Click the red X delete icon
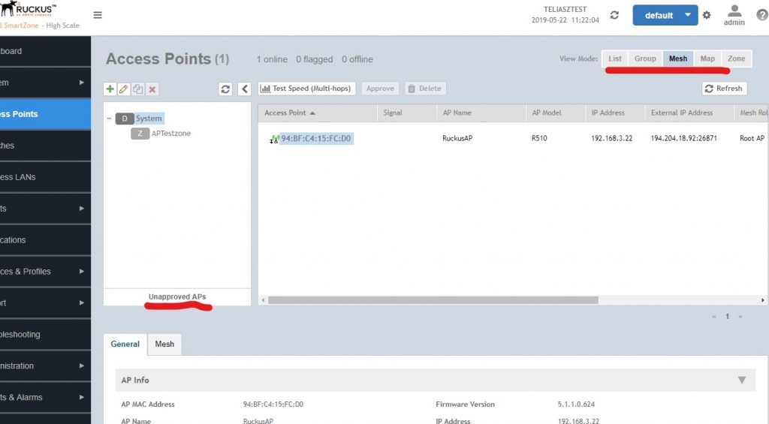 [x=152, y=89]
